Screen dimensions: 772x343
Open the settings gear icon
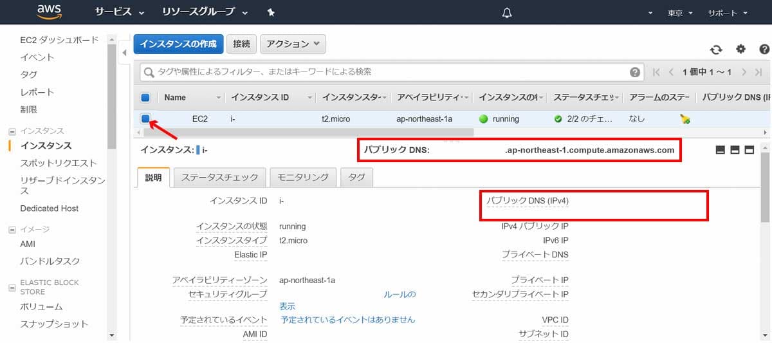(740, 49)
